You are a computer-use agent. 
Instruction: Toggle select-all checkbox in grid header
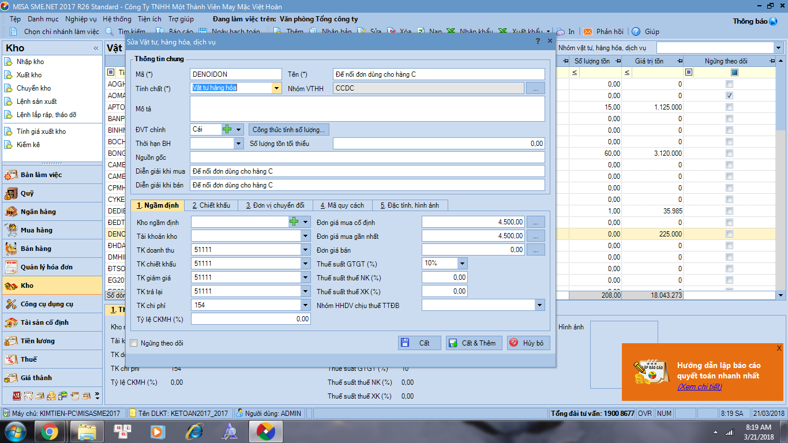[111, 73]
